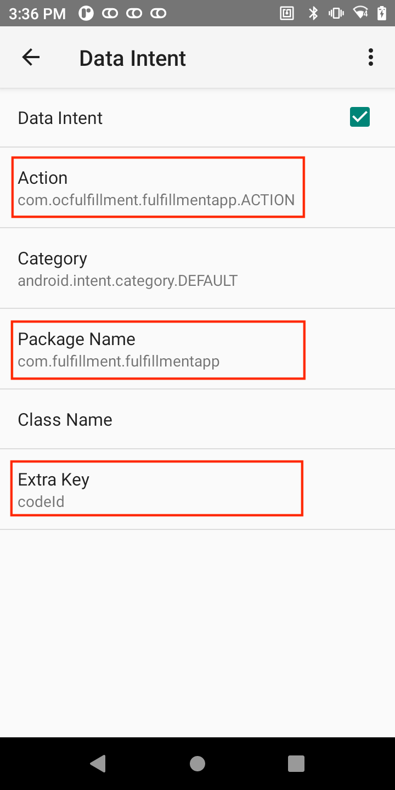Select the Class Name setting
Image resolution: width=395 pixels, height=790 pixels.
click(x=65, y=420)
